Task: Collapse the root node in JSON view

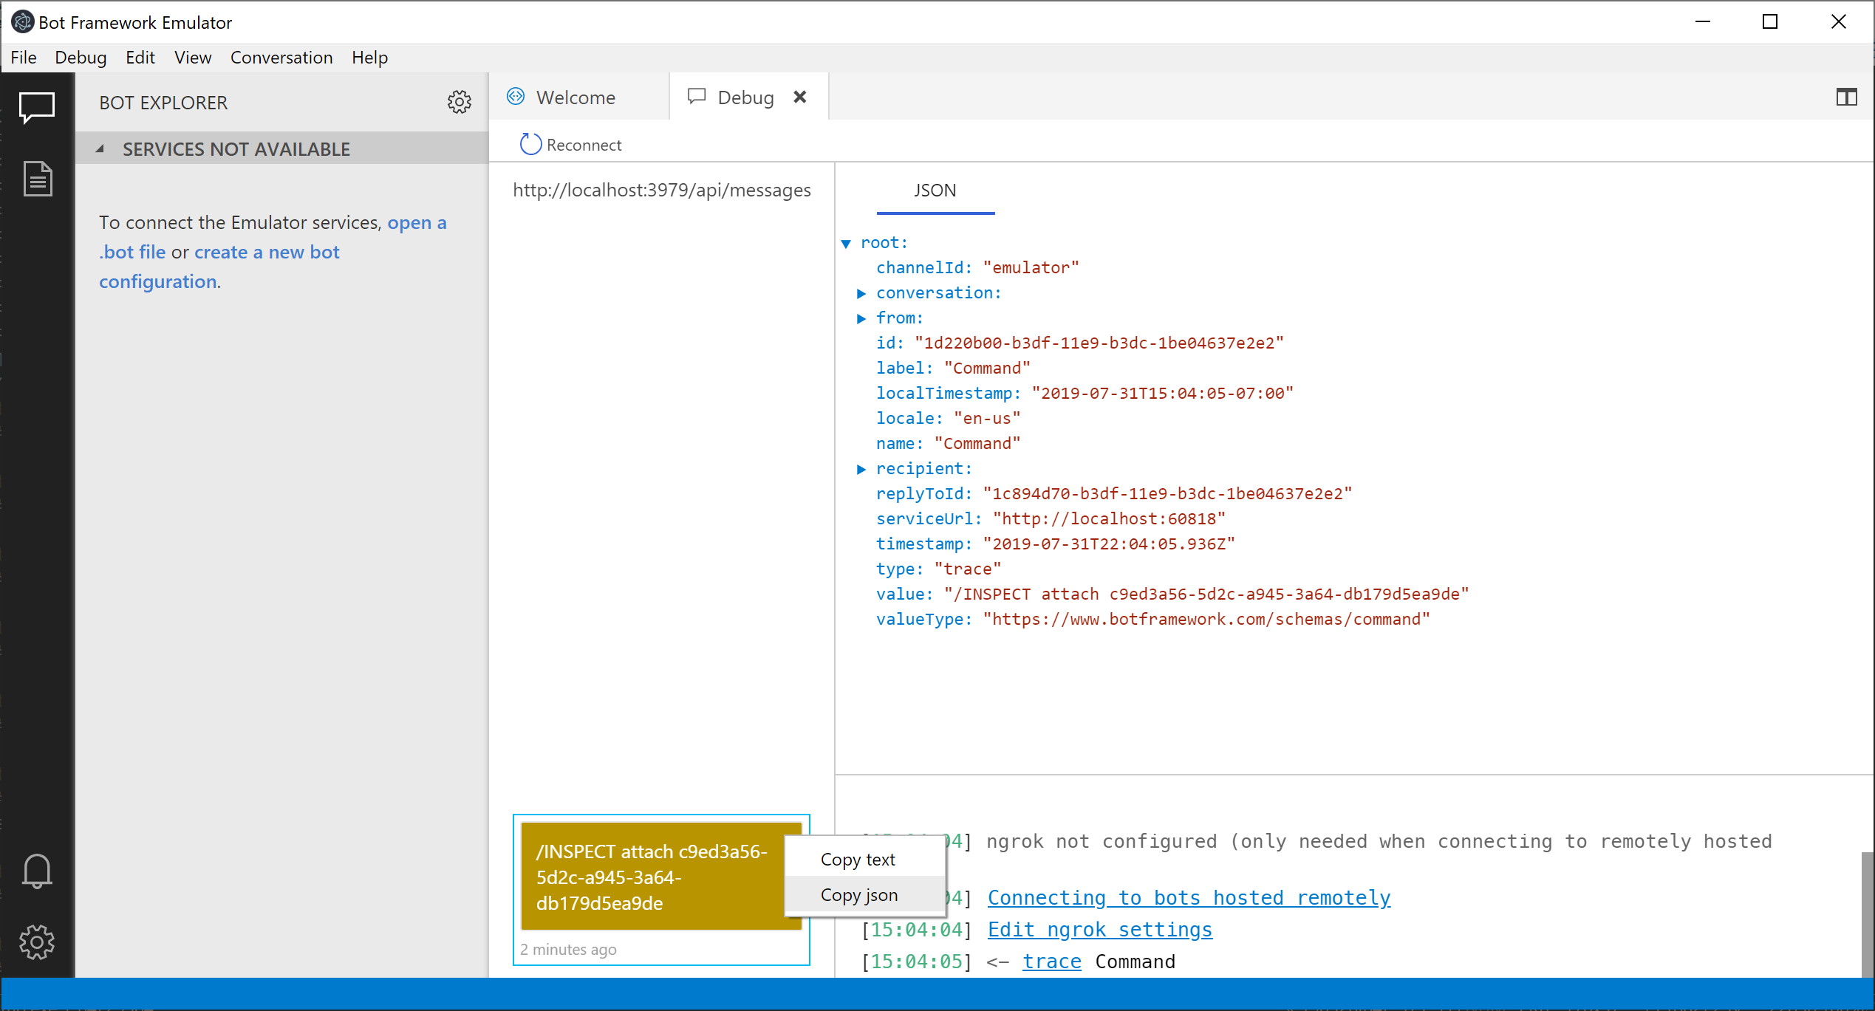Action: tap(846, 242)
